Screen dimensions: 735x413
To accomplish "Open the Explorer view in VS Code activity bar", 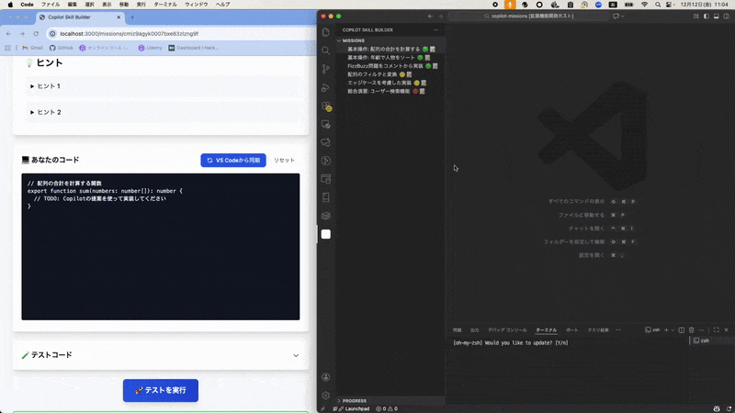I will click(x=326, y=32).
